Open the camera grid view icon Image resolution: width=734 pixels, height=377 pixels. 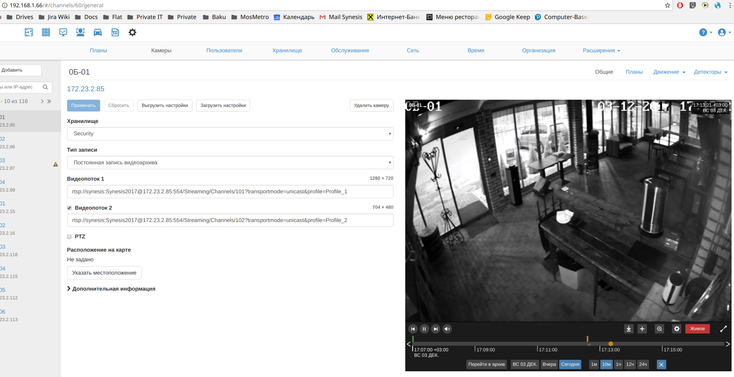[46, 32]
